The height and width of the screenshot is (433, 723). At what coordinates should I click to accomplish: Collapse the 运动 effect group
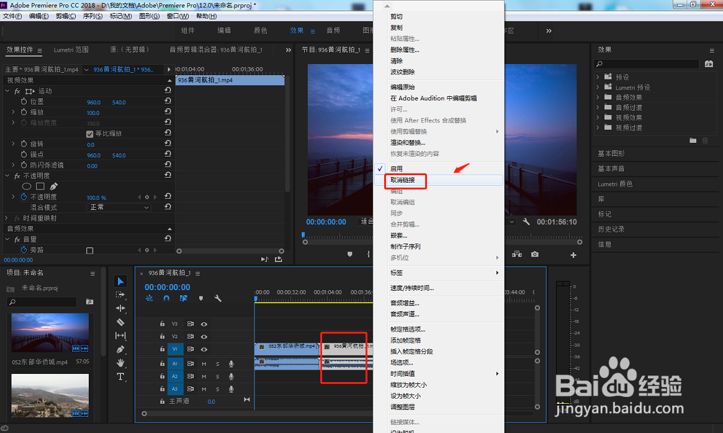(x=7, y=91)
